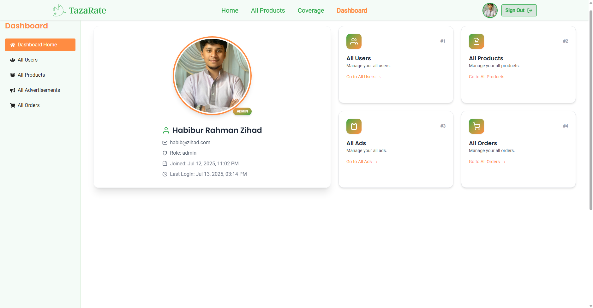The image size is (593, 308).
Task: Click the All Users card heading
Action: [359, 58]
